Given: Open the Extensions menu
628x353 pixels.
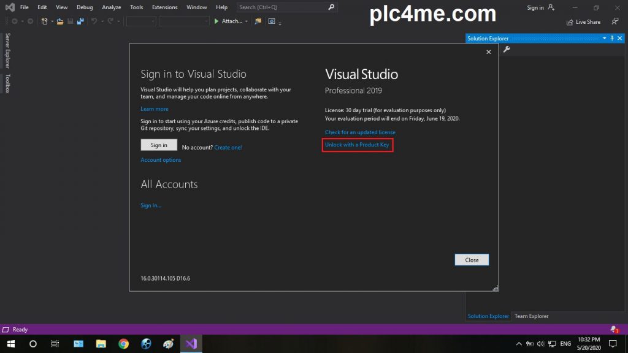Looking at the screenshot, I should point(164,7).
